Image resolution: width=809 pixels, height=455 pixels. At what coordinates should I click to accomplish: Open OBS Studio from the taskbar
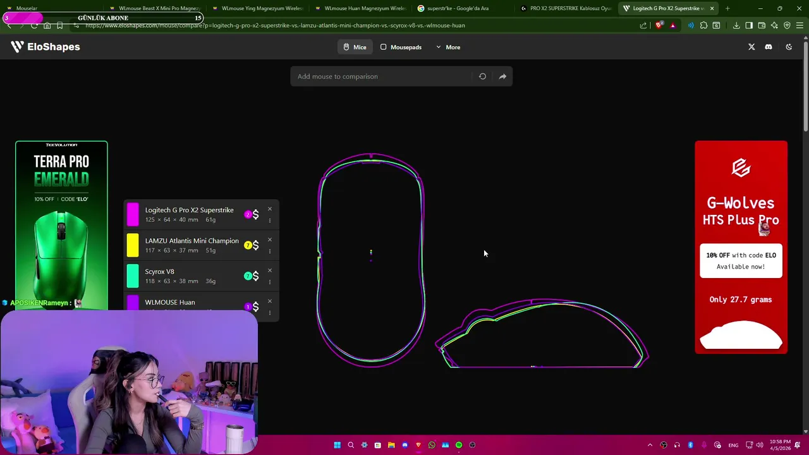tap(472, 445)
